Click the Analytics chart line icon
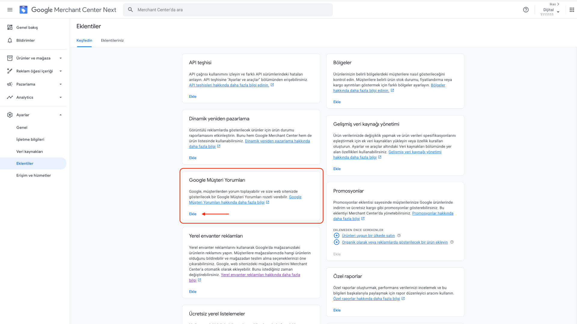 click(x=10, y=97)
